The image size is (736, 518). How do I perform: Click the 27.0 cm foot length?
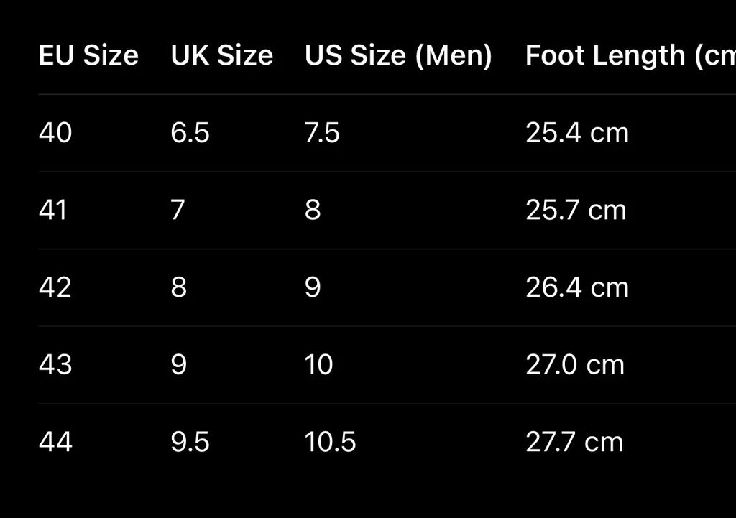coord(574,365)
